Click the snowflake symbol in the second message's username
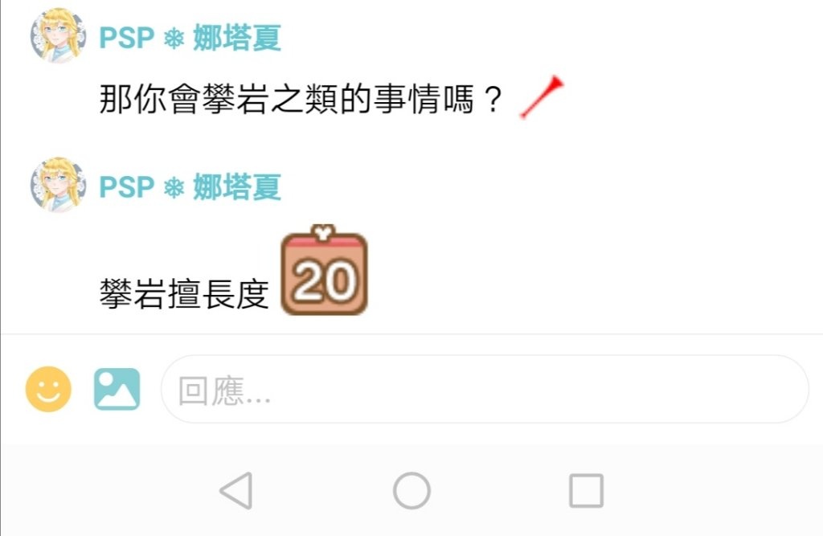 pyautogui.click(x=174, y=187)
